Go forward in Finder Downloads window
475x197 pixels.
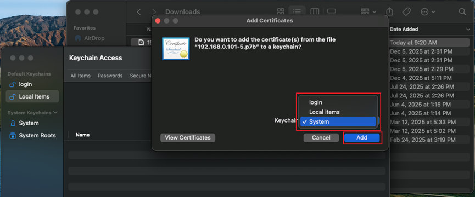(154, 12)
